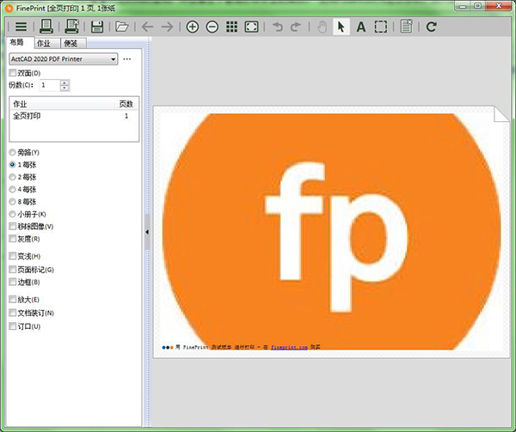Select the hand pan tool

(x=322, y=27)
